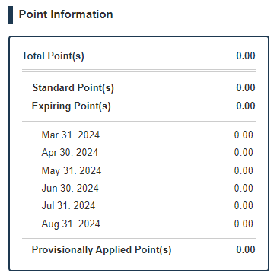
Task: Click the Aug 31. 2024 expiry date
Action: (x=71, y=224)
